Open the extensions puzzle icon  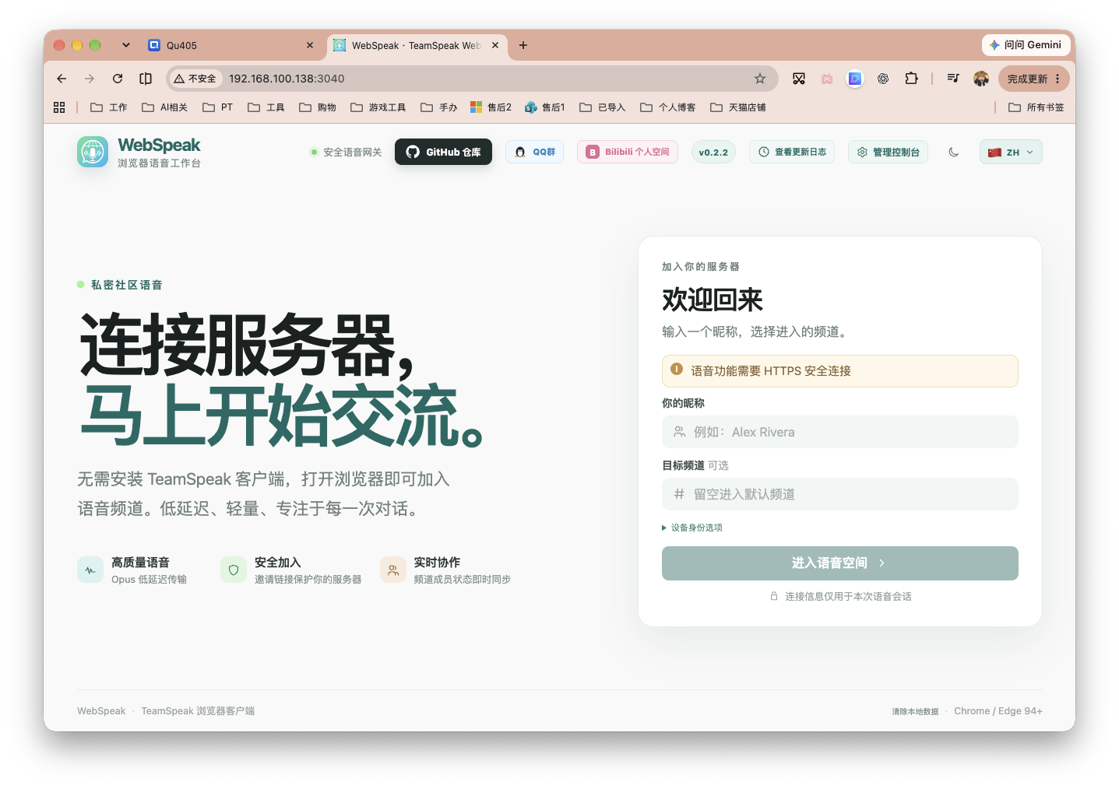pyautogui.click(x=911, y=79)
